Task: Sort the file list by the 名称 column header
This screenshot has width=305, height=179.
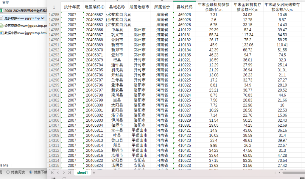Action: [5, 2]
